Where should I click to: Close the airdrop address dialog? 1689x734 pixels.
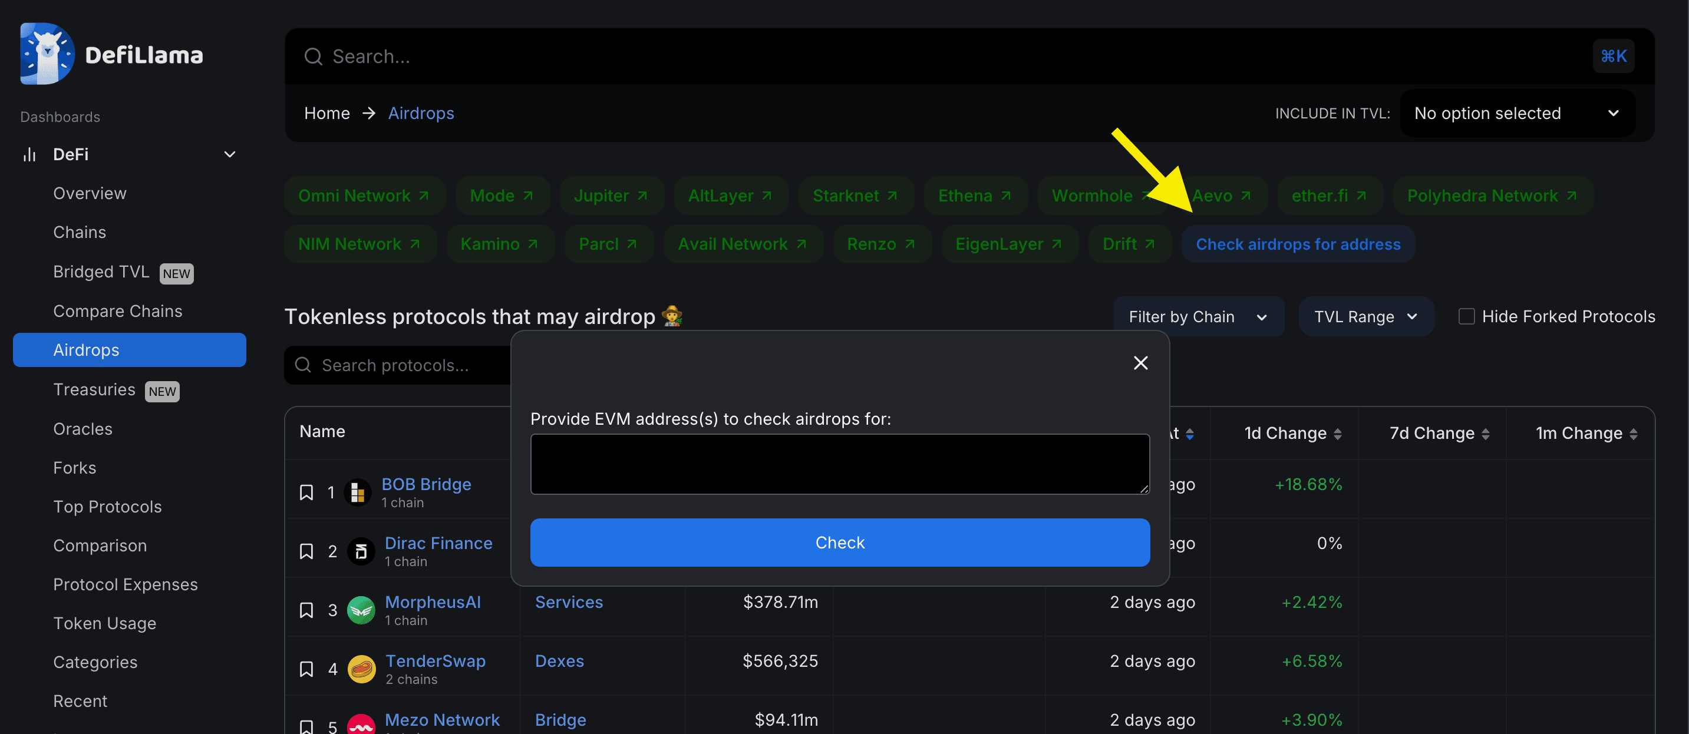(x=1140, y=363)
